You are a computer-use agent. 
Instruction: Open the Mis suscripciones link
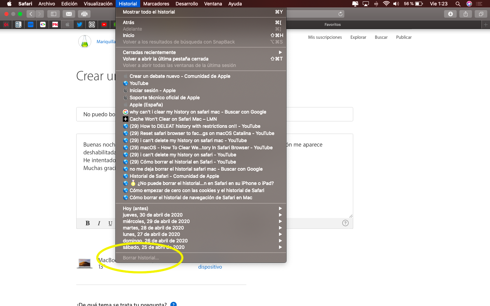click(325, 37)
